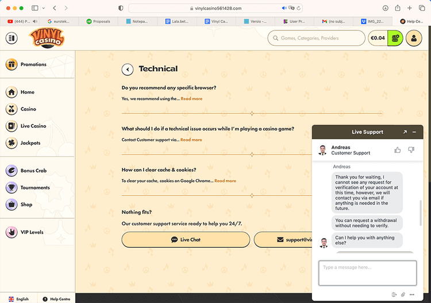
Task: Open Safari downloads
Action: pyautogui.click(x=386, y=8)
